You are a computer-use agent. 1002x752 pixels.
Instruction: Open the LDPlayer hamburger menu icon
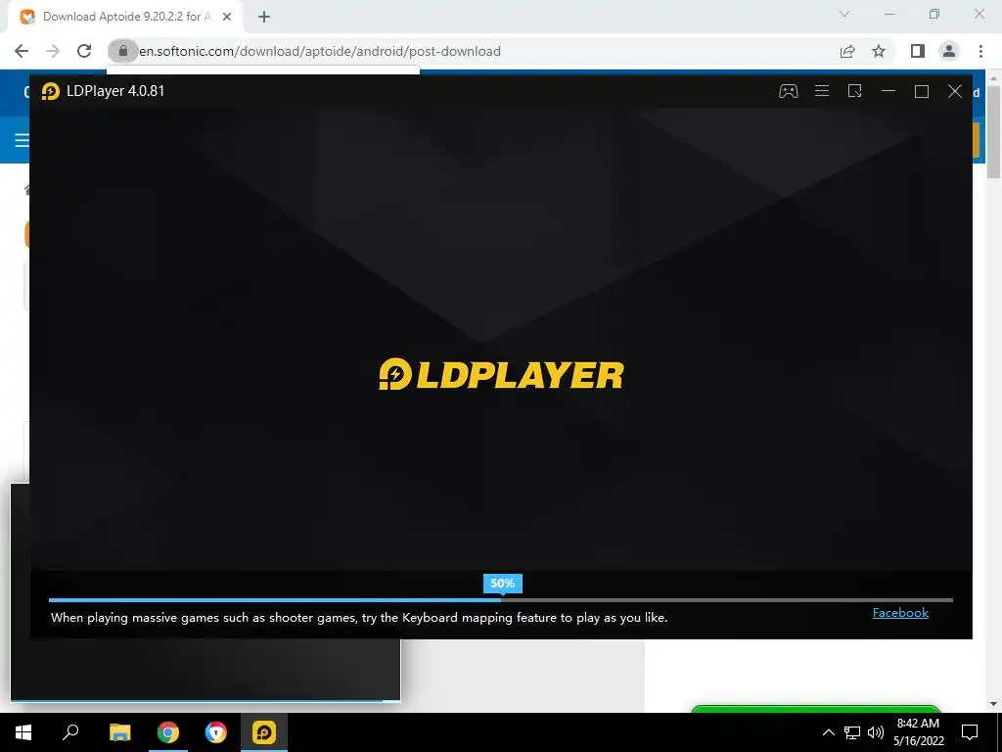tap(822, 91)
